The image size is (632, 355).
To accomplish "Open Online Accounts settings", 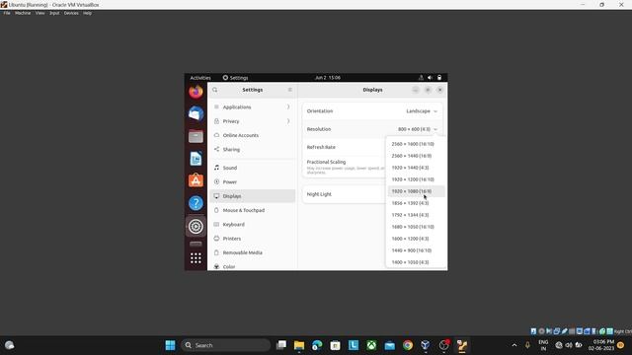I will pyautogui.click(x=253, y=135).
